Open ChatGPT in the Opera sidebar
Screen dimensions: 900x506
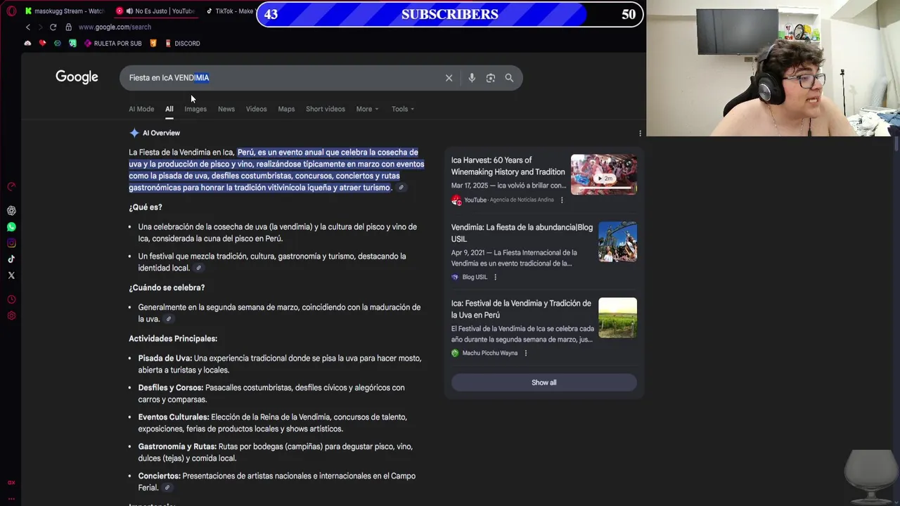11,211
